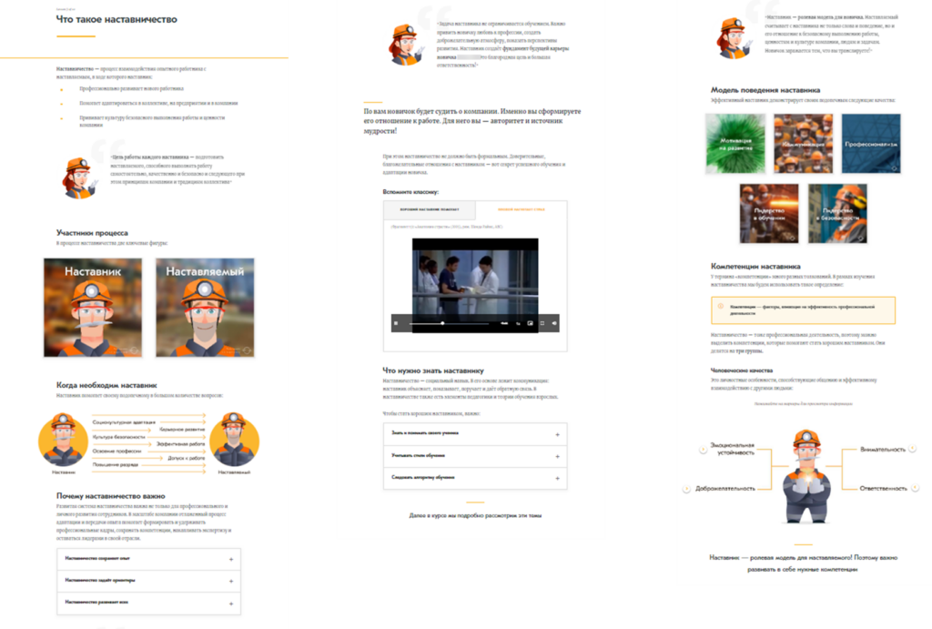Expand «Знать и понимать своего ученика» row
Image resolution: width=932 pixels, height=629 pixels.
click(x=475, y=434)
